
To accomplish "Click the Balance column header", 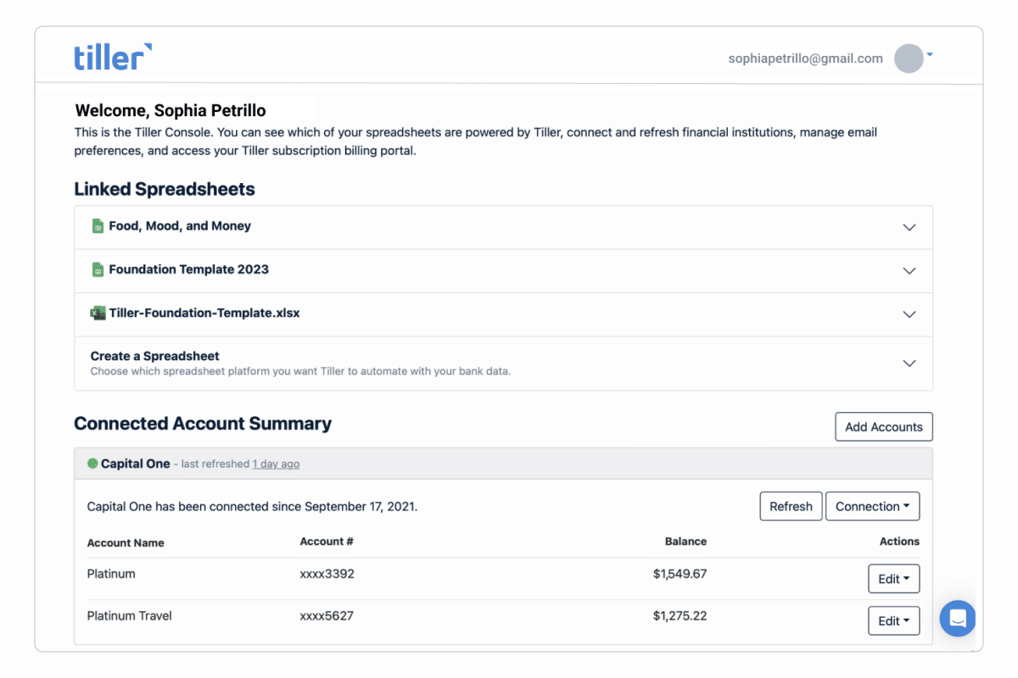I will [x=685, y=541].
